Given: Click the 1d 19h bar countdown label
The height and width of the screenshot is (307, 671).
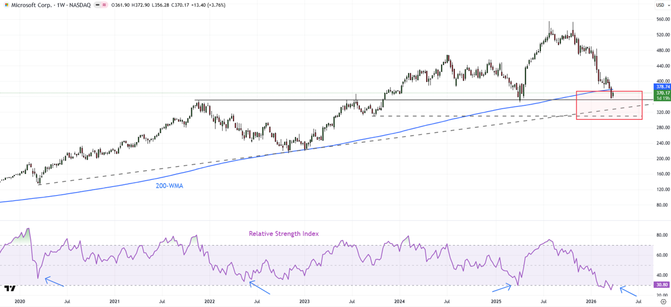Looking at the screenshot, I should 661,98.
